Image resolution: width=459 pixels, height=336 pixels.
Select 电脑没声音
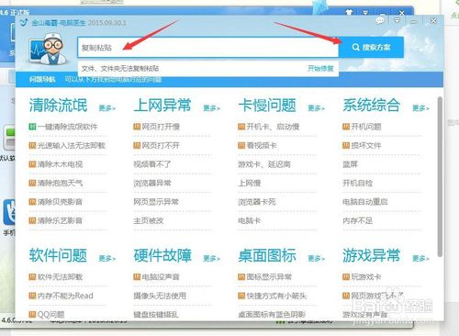161,277
